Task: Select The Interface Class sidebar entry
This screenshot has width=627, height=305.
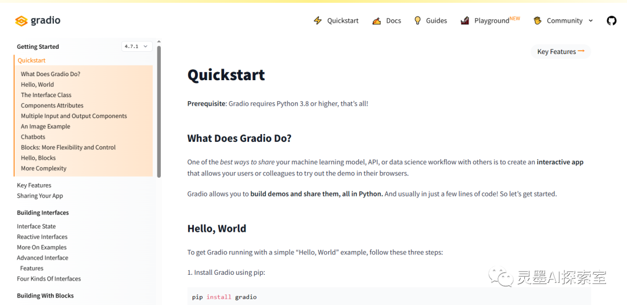Action: [46, 95]
